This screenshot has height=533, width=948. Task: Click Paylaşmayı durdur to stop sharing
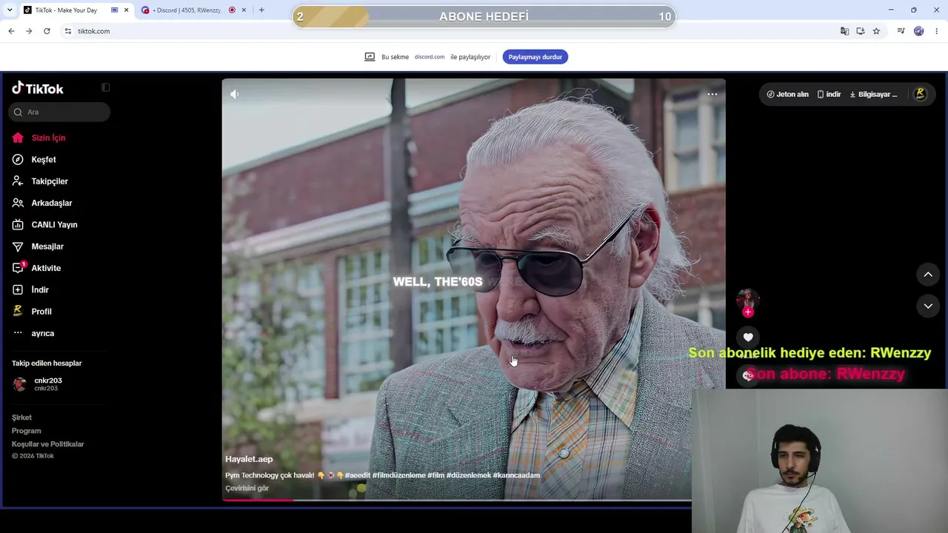click(x=535, y=57)
